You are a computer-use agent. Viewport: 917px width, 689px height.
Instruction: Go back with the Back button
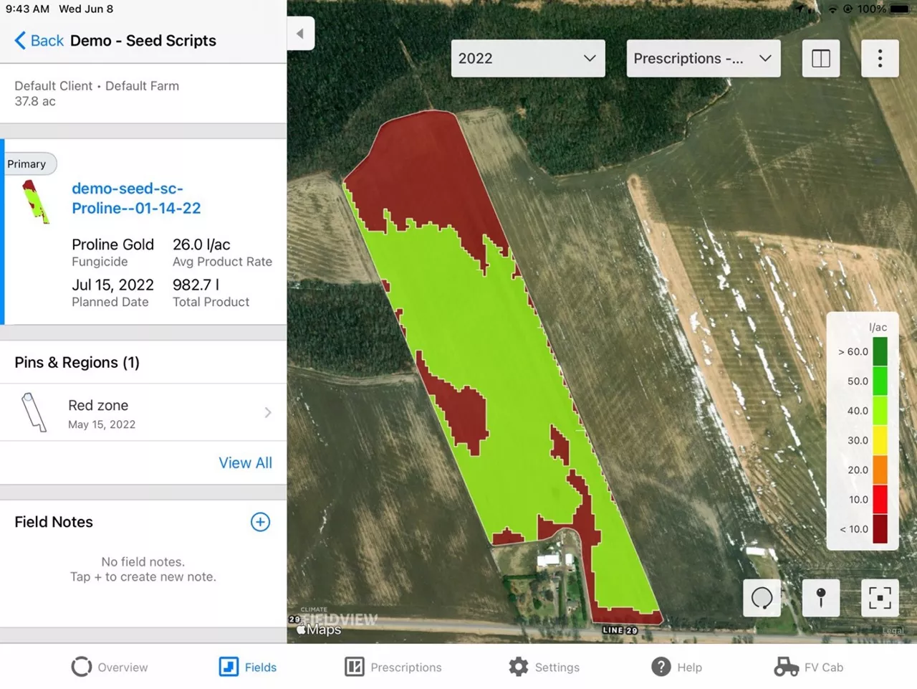[x=39, y=41]
